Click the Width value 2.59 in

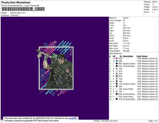[155, 10]
